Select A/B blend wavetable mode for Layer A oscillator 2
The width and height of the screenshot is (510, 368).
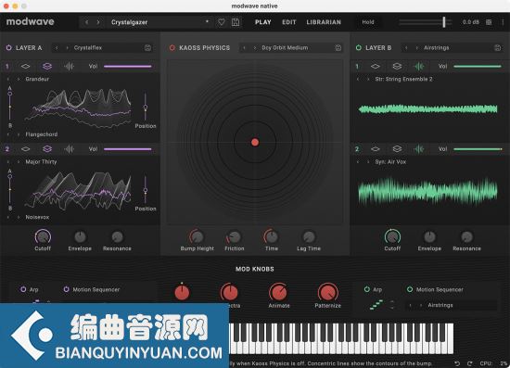pos(47,149)
